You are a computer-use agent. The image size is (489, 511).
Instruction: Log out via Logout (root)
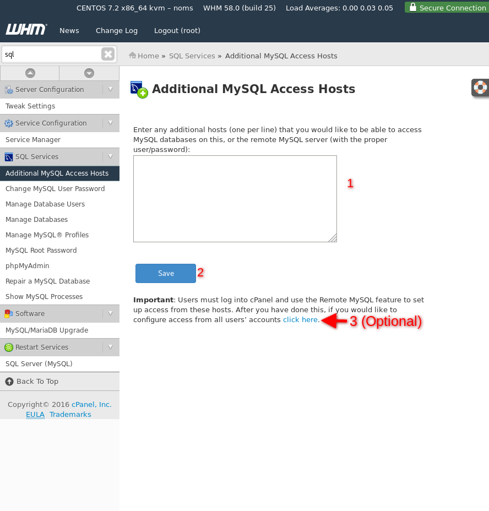[177, 31]
